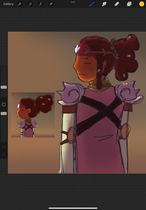This screenshot has height=210, width=146.
Task: Click the brush opacity slider handle
Action: point(4,114)
